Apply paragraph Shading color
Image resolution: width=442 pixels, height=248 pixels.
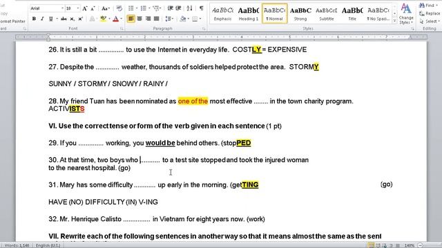182,19
